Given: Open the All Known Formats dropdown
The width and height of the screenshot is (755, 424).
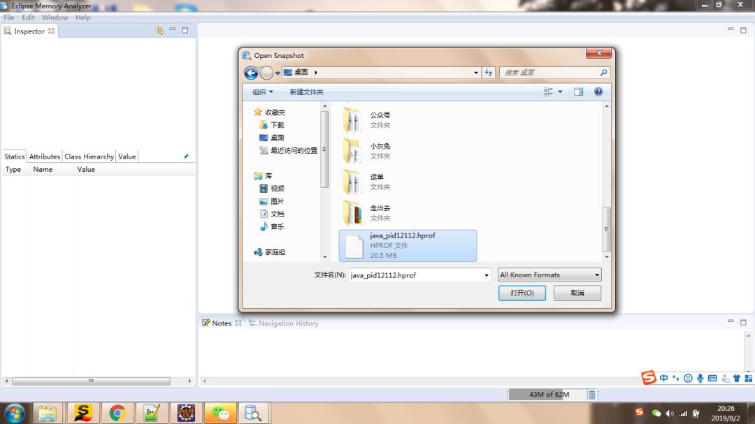Looking at the screenshot, I should [x=549, y=275].
